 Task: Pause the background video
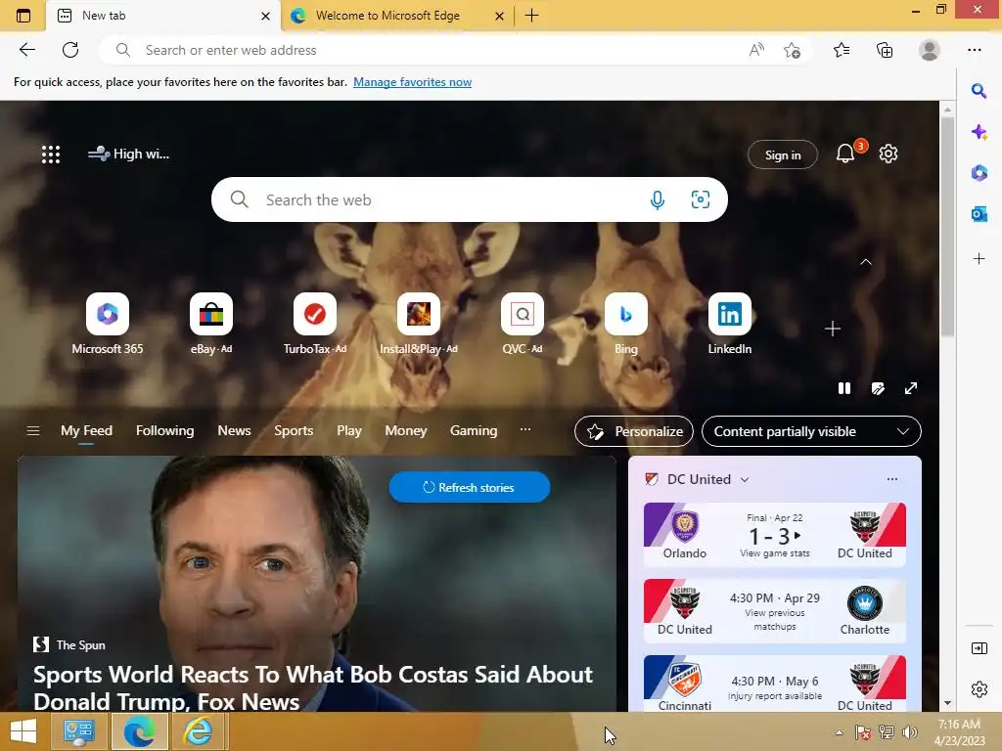pos(844,388)
